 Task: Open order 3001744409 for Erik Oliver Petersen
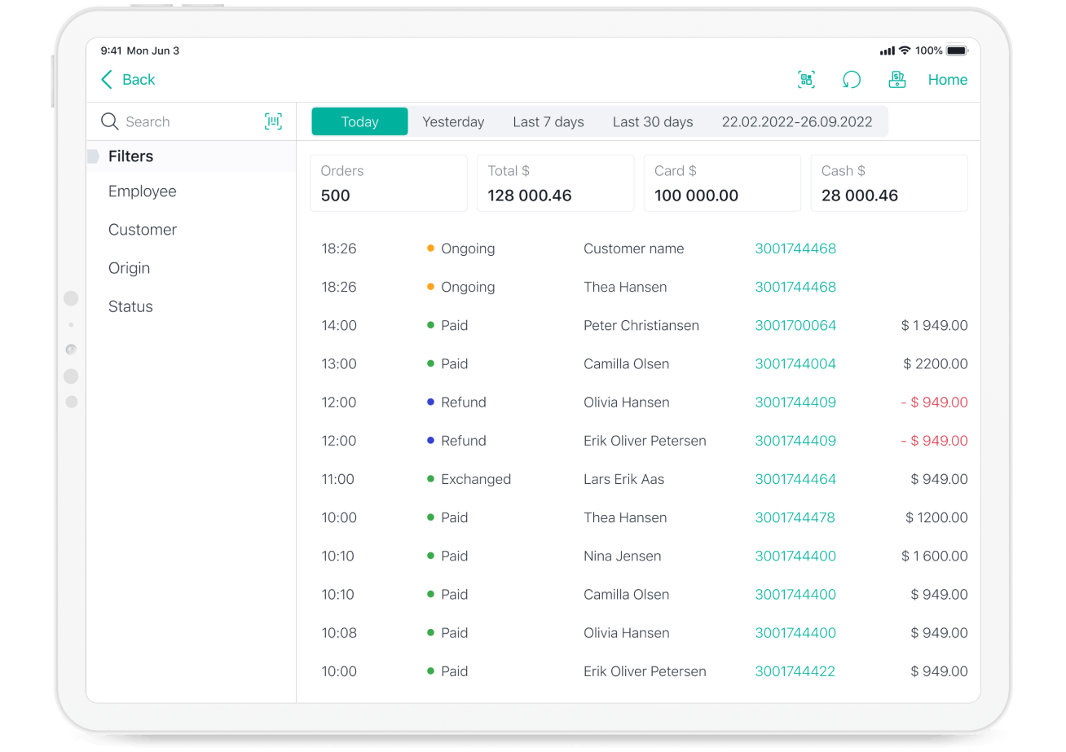(x=795, y=441)
